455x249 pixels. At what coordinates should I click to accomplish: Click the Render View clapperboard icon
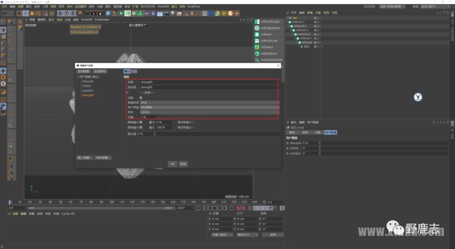pyautogui.click(x=87, y=14)
